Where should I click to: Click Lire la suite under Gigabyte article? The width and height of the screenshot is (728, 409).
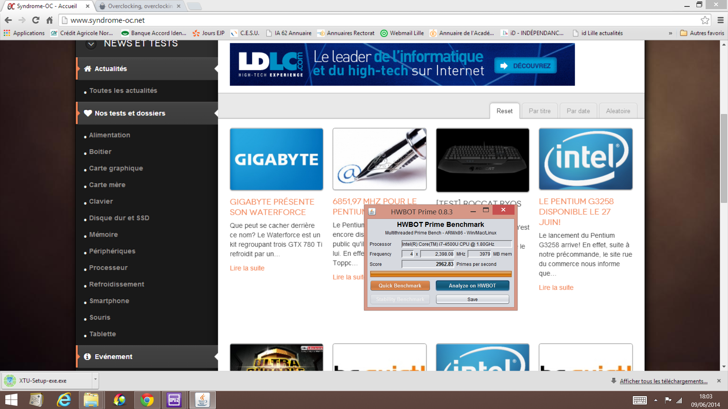[x=247, y=268]
